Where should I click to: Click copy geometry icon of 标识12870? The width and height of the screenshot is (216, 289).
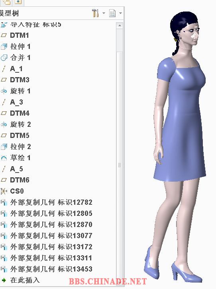pos(4,225)
